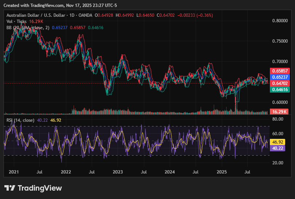295x199 pixels.
Task: Click the yellow 46.92 RSI axis label
Action: click(x=279, y=142)
